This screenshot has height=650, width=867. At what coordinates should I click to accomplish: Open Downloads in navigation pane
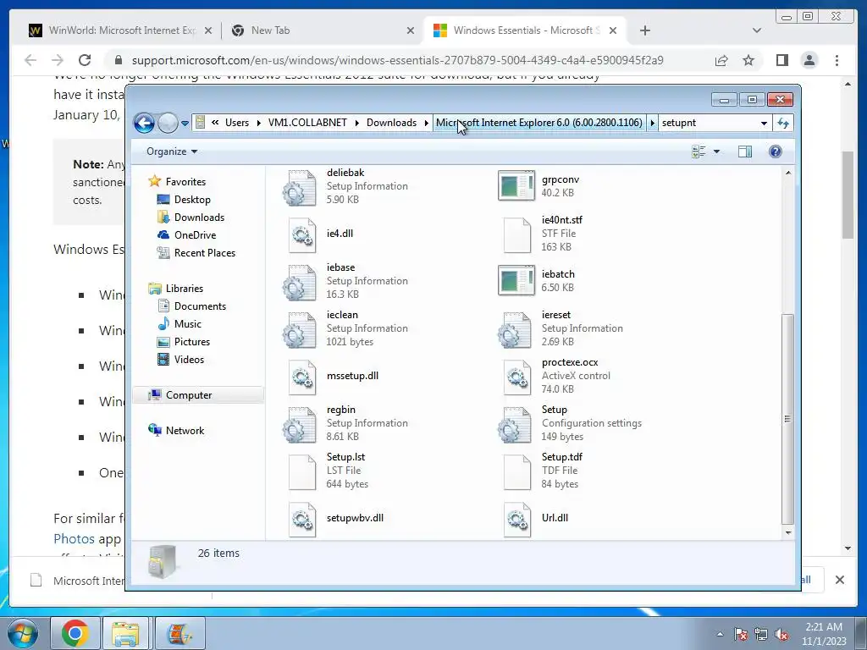[199, 218]
